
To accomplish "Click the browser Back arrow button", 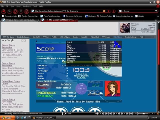I will 3,11.
